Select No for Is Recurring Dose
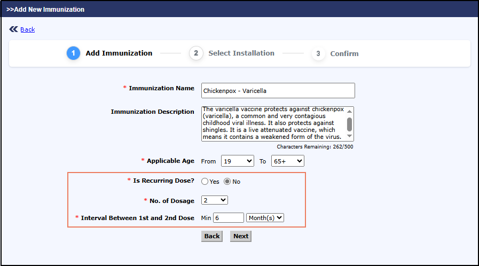The height and width of the screenshot is (266, 479). point(227,182)
